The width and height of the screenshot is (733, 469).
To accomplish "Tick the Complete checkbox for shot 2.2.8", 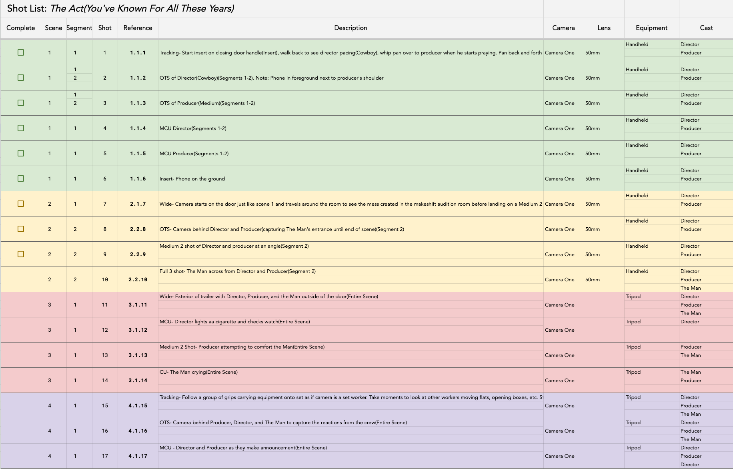I will click(x=21, y=229).
